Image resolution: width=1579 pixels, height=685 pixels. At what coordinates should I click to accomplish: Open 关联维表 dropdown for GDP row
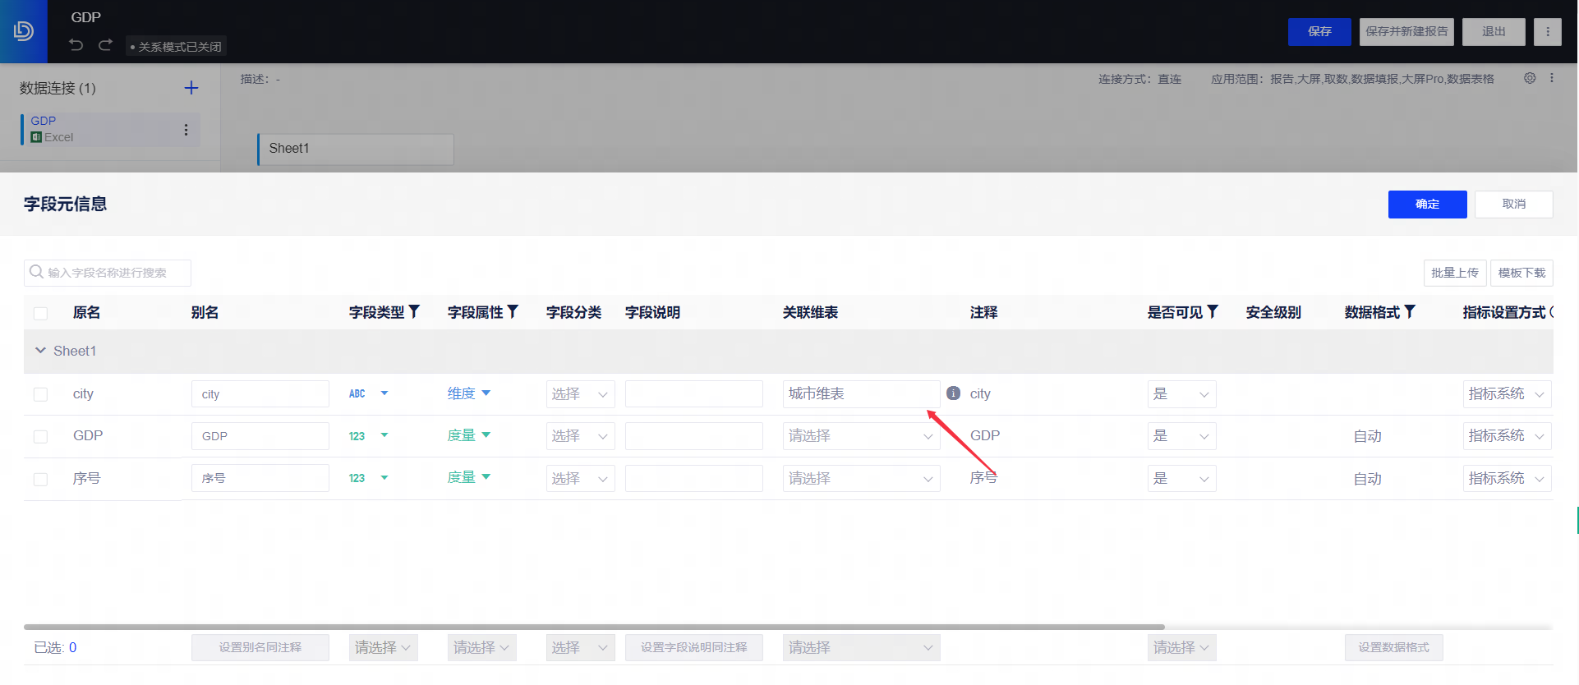point(860,436)
